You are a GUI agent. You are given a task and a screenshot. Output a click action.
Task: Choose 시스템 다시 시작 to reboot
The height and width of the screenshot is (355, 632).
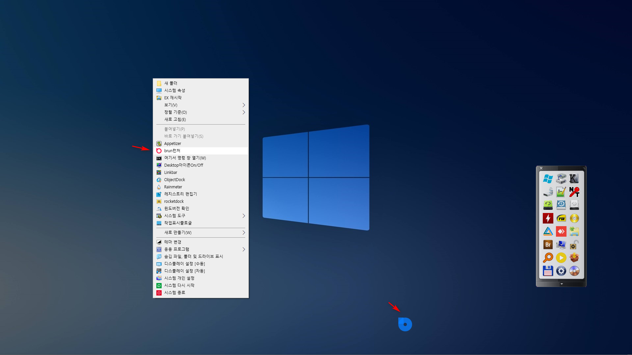tap(201, 286)
